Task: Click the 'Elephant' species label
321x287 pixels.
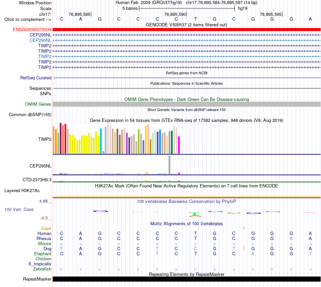Action: coord(43,254)
